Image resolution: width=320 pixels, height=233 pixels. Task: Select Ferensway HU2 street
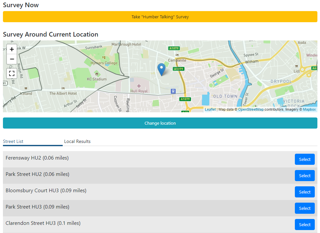[x=304, y=159]
